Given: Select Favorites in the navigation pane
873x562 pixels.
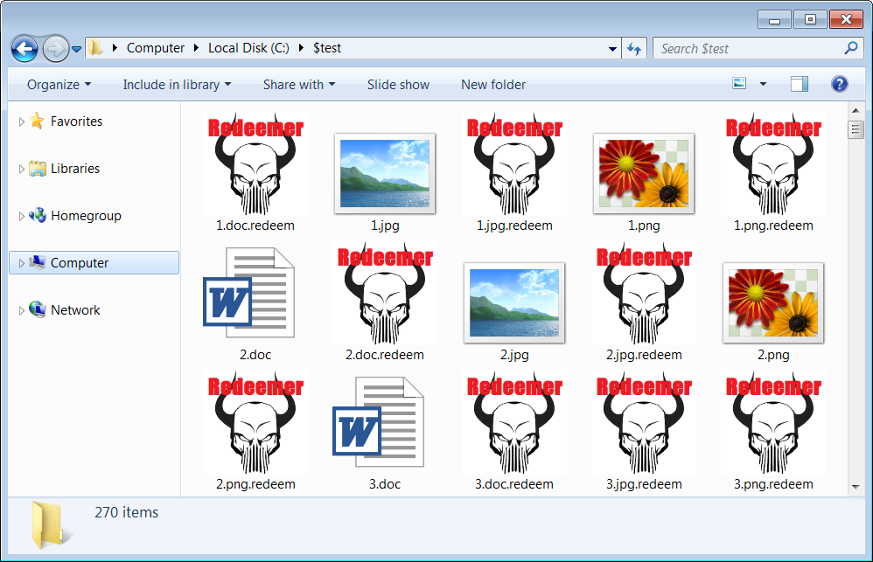Looking at the screenshot, I should [x=76, y=121].
